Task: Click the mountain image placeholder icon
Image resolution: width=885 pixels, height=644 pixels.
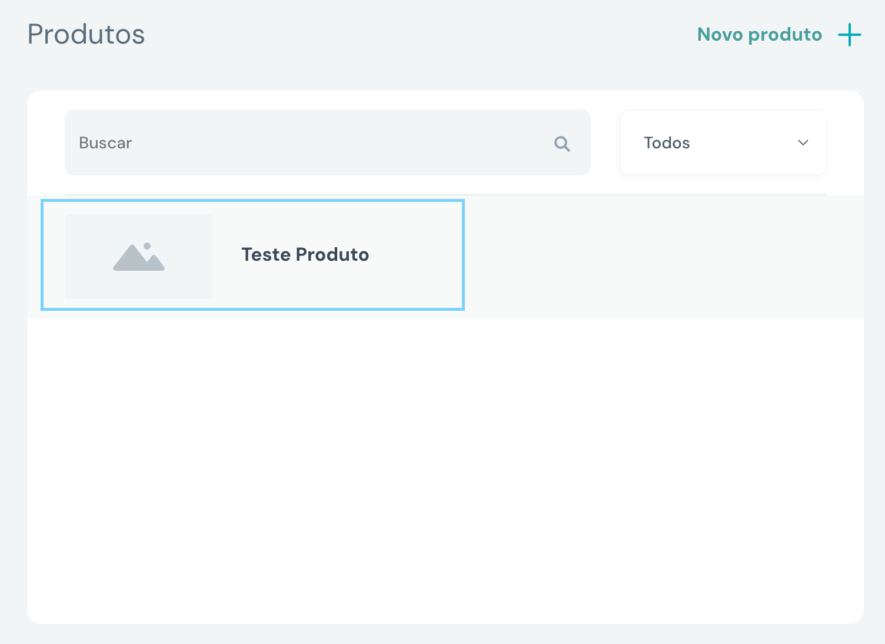Action: pos(139,257)
